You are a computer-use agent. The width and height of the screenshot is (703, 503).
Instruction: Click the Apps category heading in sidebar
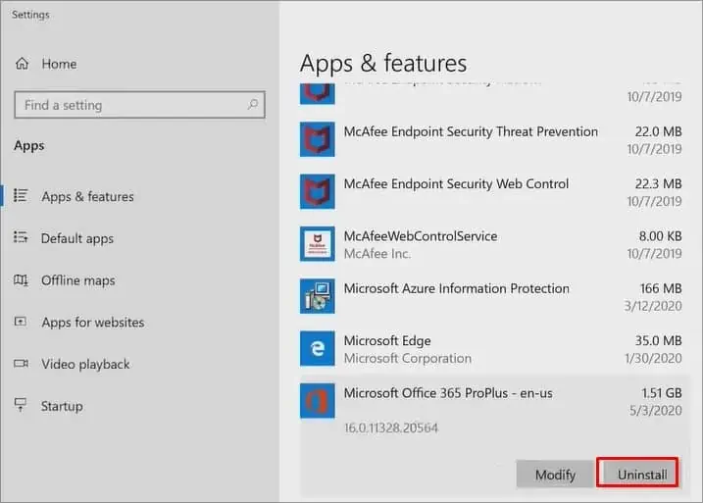29,146
